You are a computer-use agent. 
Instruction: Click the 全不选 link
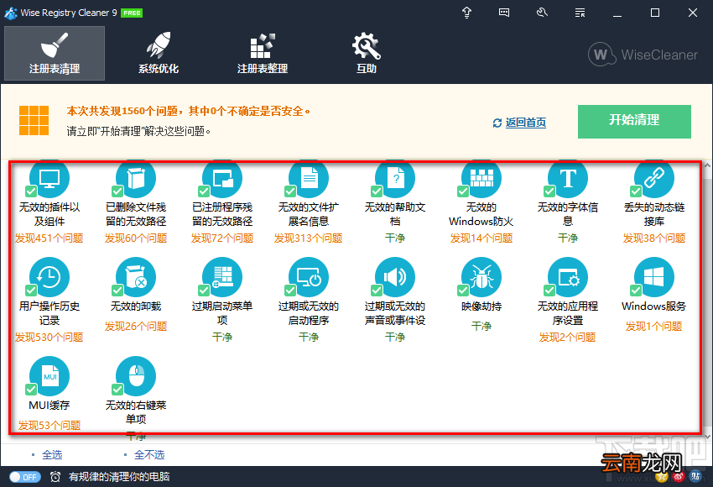tap(149, 454)
